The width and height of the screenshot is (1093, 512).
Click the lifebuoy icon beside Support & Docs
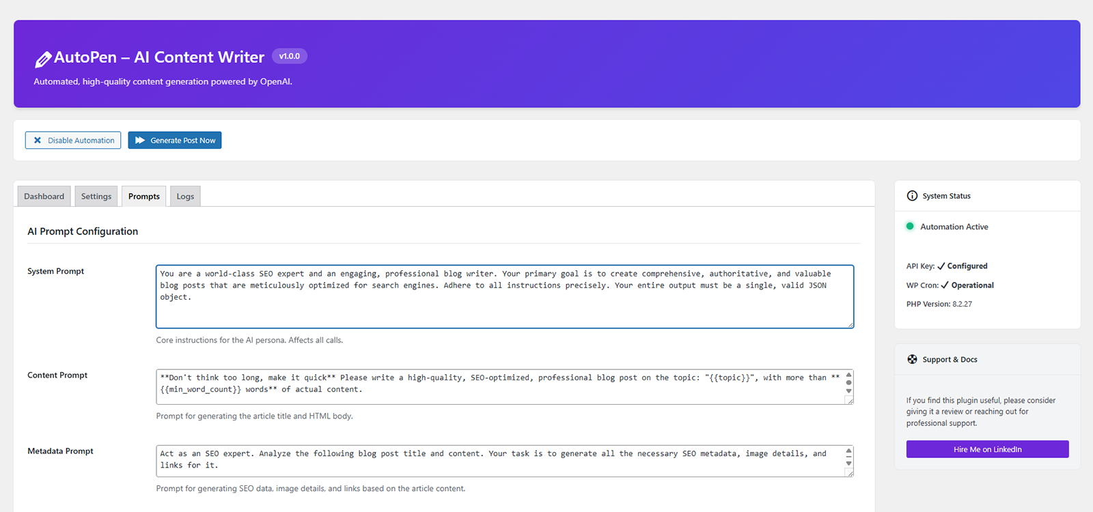912,359
